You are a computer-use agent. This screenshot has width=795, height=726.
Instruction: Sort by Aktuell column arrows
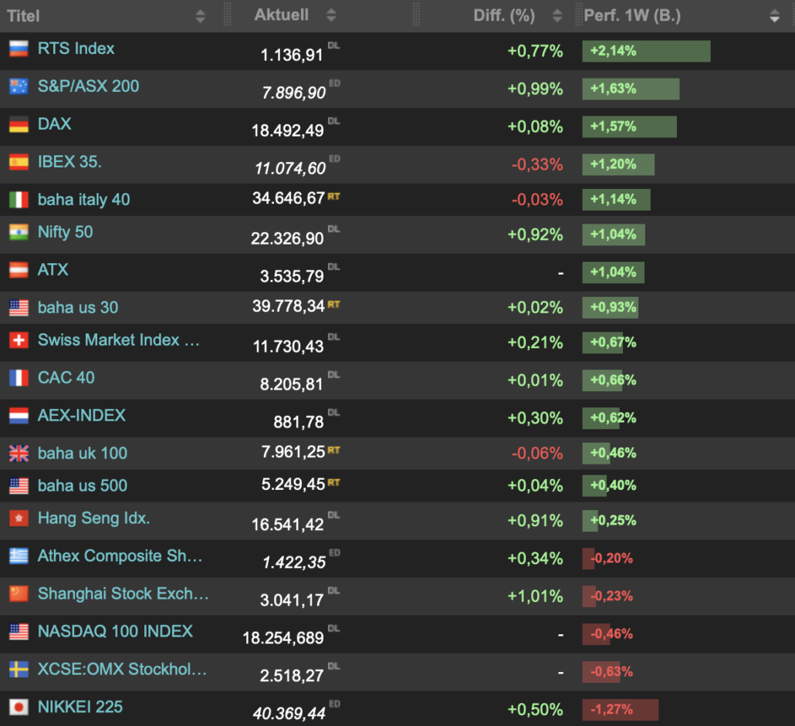point(331,15)
